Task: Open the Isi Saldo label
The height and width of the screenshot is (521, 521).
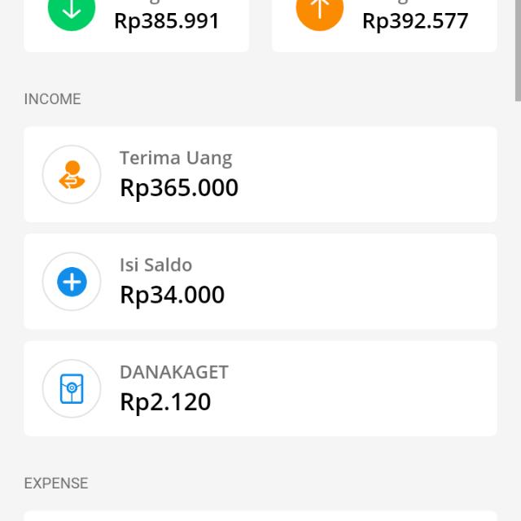Action: click(155, 265)
